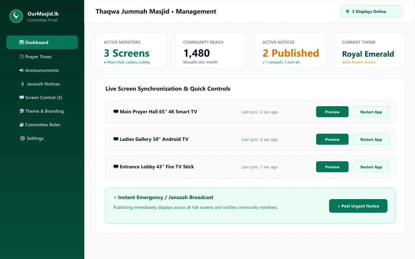Restart App on Main Prayer Hall TV
415x259 pixels.
pyautogui.click(x=371, y=112)
